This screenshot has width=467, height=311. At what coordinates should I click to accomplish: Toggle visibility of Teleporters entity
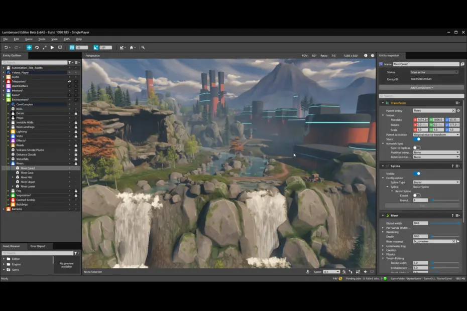coord(69,82)
